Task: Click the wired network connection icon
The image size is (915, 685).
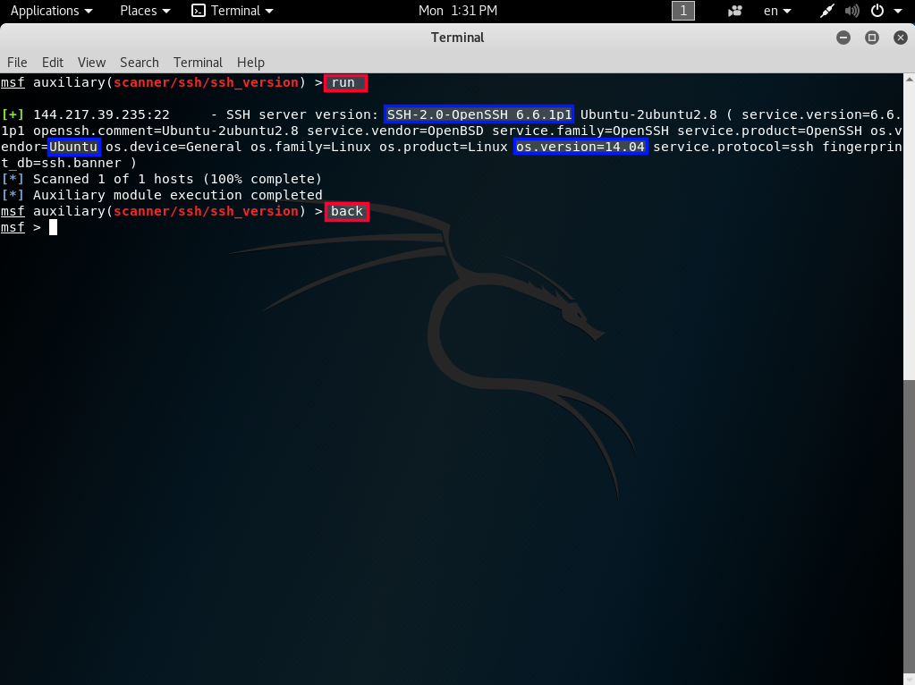Action: point(828,11)
